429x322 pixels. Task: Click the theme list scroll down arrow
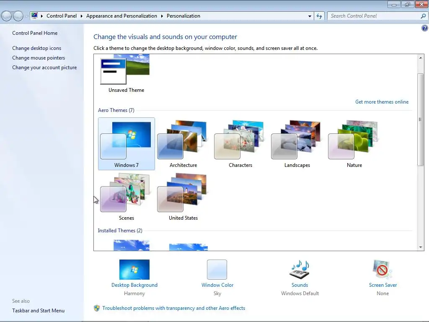[x=421, y=247]
